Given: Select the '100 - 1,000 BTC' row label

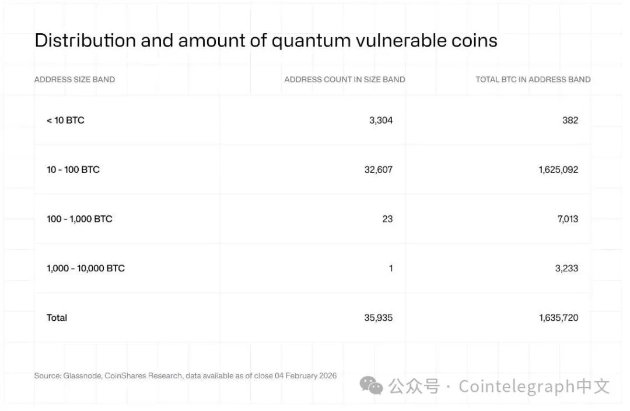Looking at the screenshot, I should coord(79,219).
